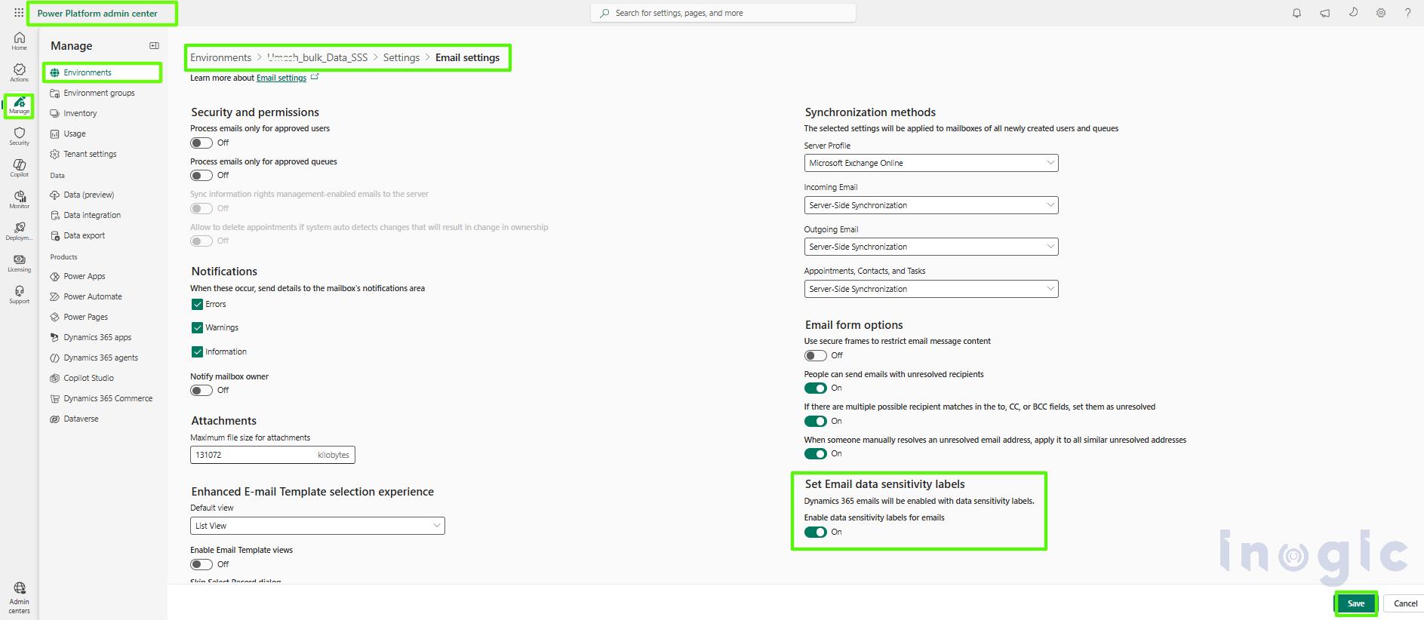Open the bulk_Data_SSS environment breadcrumb

pyautogui.click(x=318, y=57)
